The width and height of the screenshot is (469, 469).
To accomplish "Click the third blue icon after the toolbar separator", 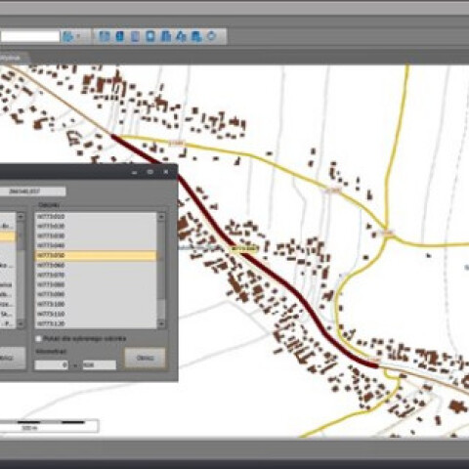I will (x=135, y=36).
